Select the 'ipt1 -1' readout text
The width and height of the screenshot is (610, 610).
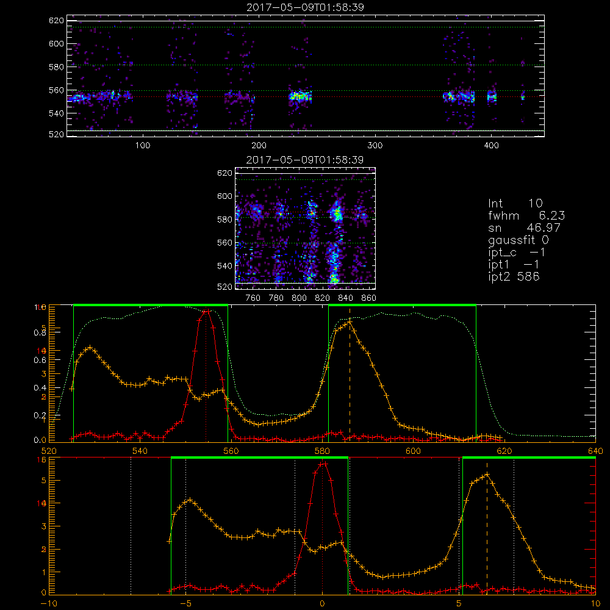(x=514, y=265)
